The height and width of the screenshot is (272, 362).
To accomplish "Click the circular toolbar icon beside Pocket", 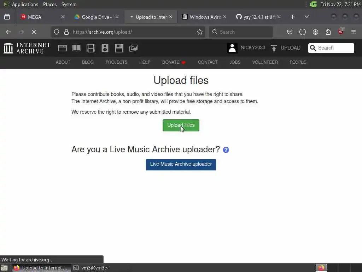I will pos(303,32).
